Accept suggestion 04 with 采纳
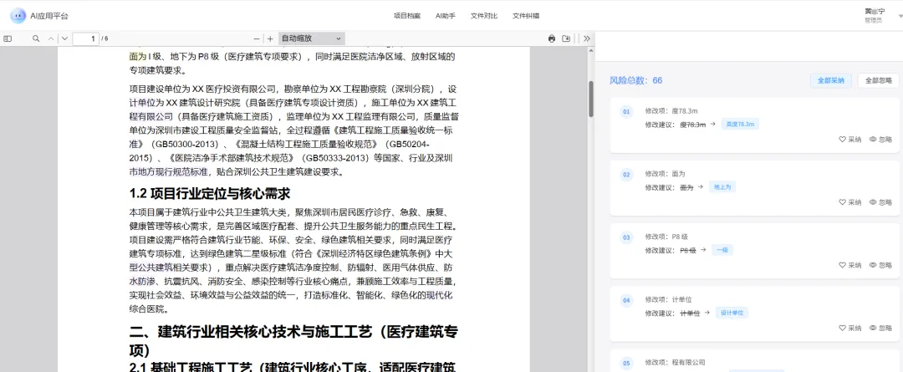 point(850,328)
